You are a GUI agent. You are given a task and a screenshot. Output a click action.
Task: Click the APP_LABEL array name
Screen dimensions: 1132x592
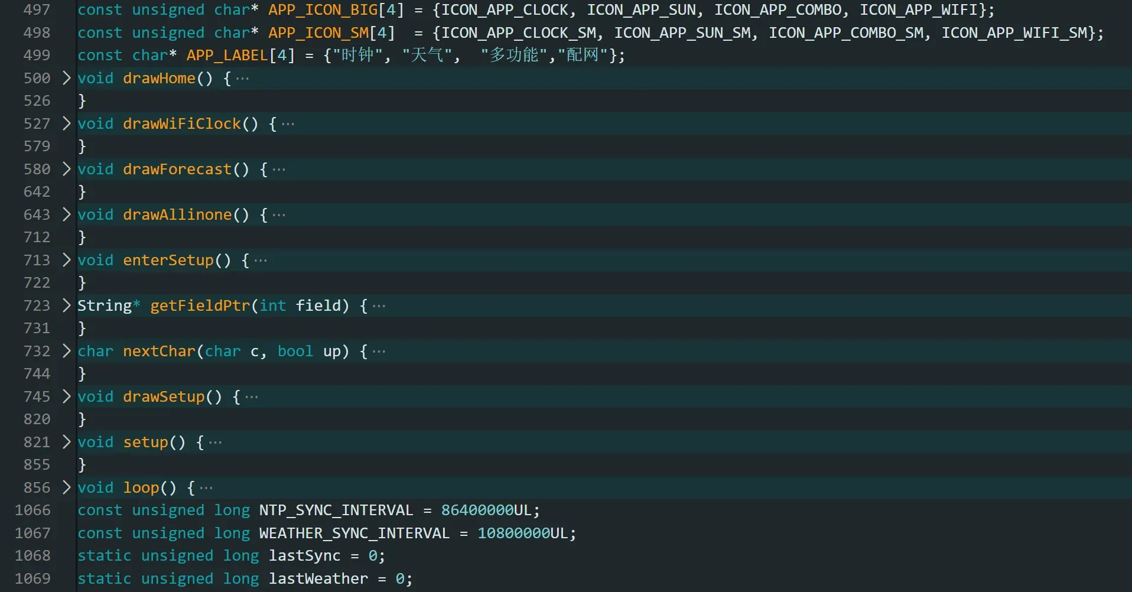227,55
